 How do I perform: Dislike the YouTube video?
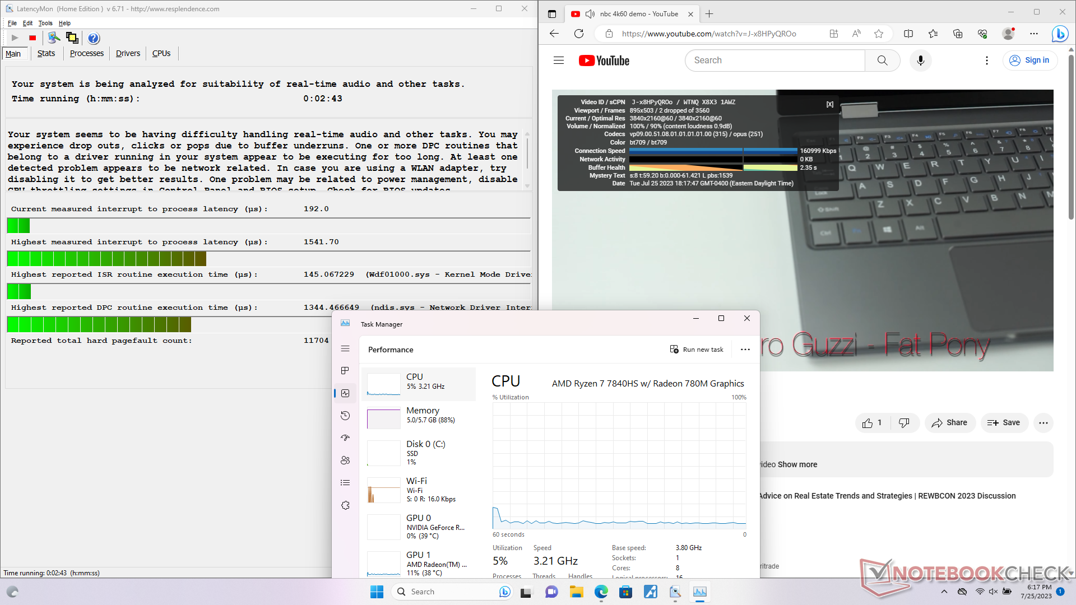pyautogui.click(x=904, y=423)
